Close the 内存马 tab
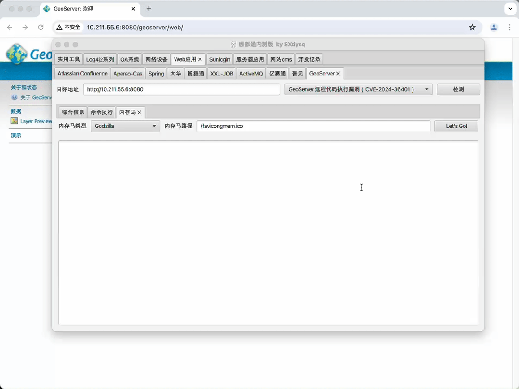The image size is (519, 389). tap(139, 112)
